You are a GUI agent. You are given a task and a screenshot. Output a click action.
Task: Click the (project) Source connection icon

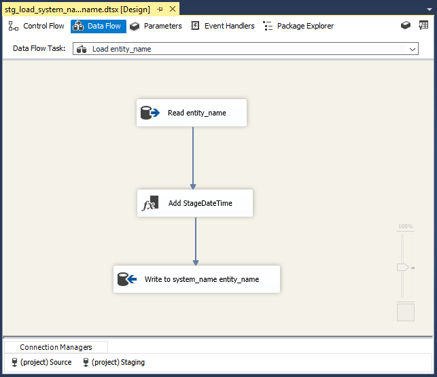14,362
